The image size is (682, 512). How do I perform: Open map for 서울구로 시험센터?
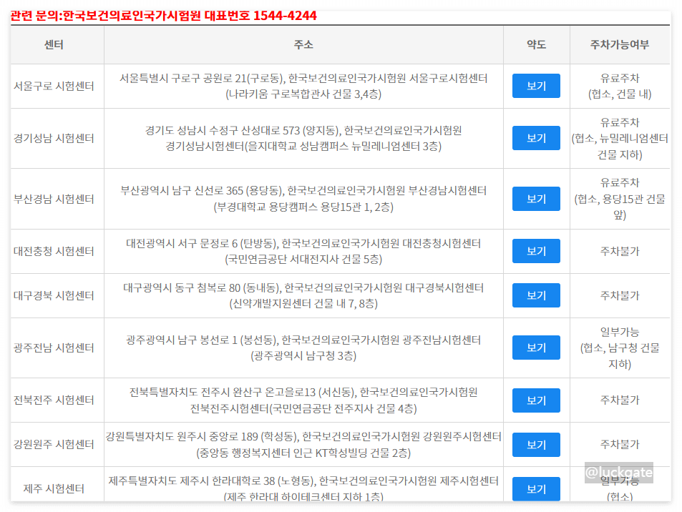(536, 86)
